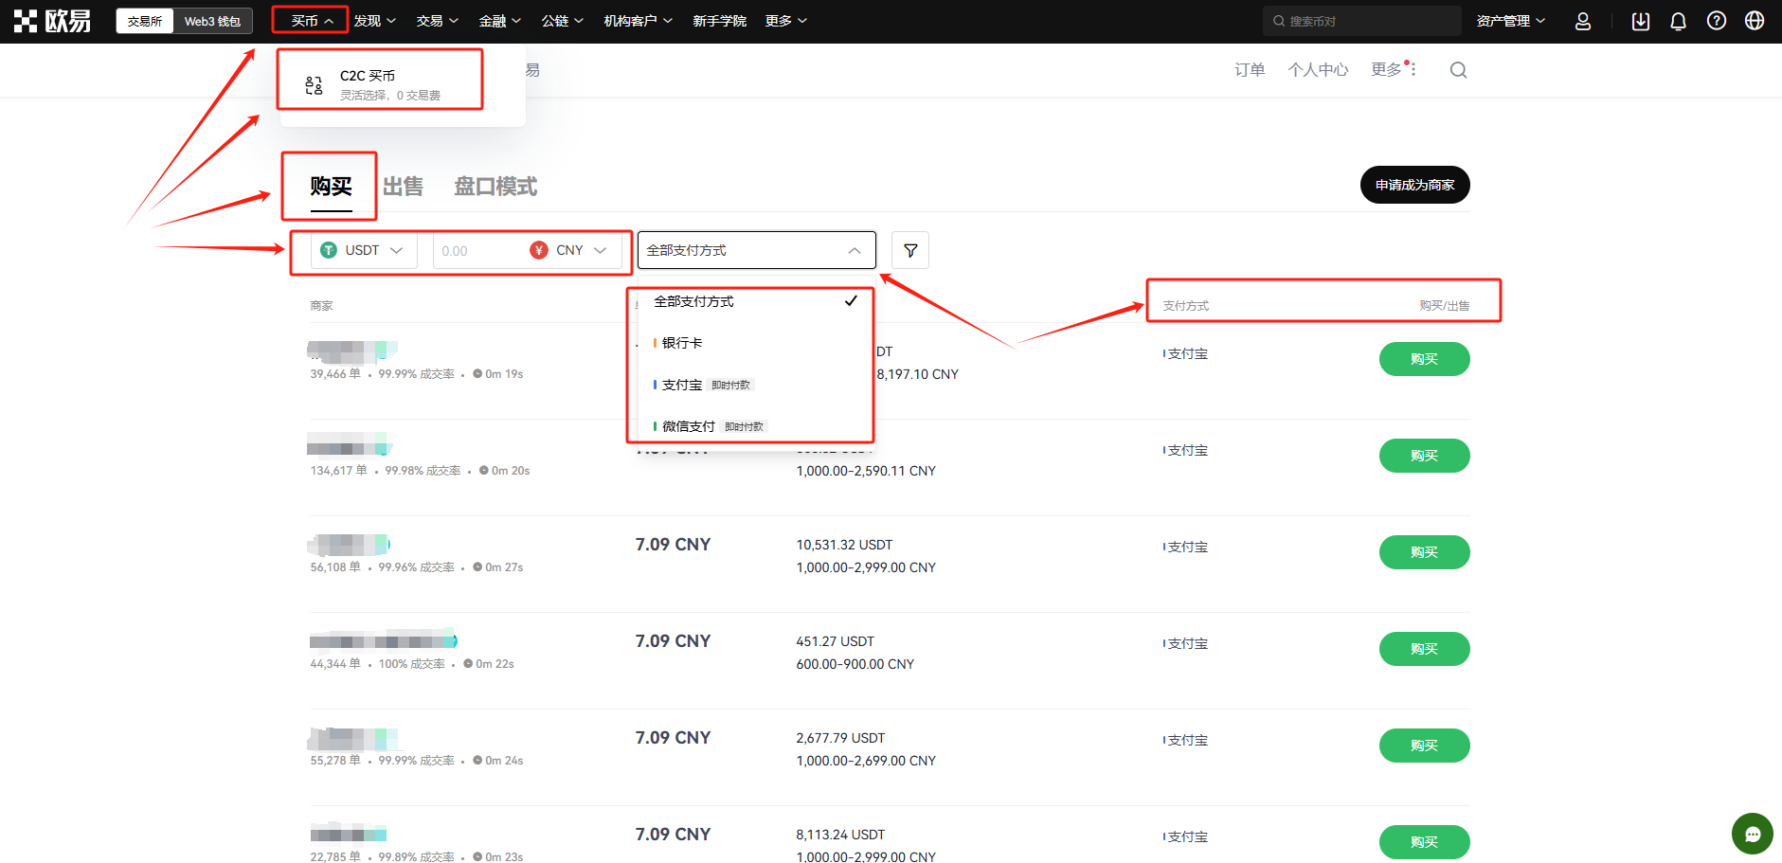Click 支付方式 column header
This screenshot has height=863, width=1782.
point(1185,306)
